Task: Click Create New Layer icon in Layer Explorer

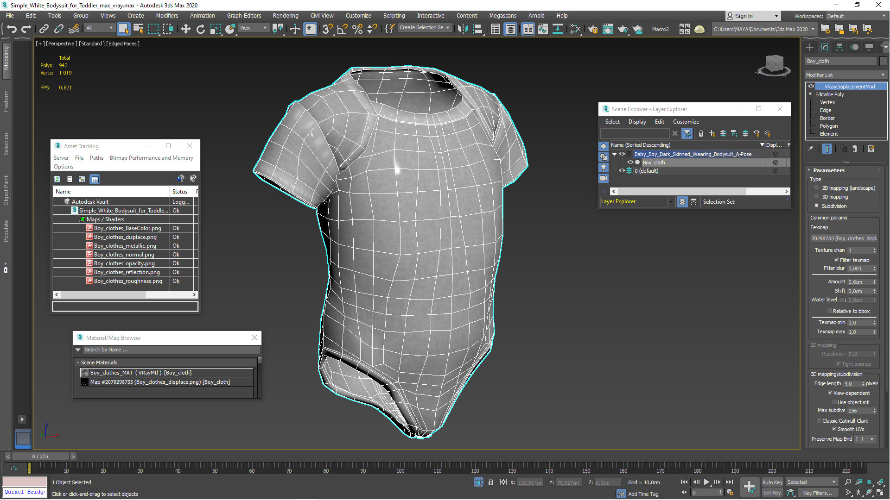Action: [712, 133]
